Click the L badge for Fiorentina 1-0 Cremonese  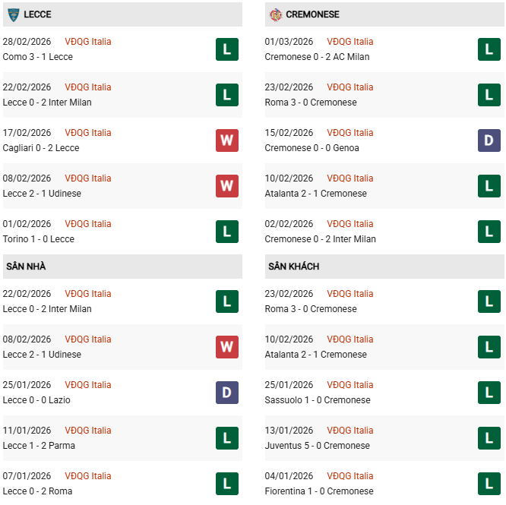(489, 484)
